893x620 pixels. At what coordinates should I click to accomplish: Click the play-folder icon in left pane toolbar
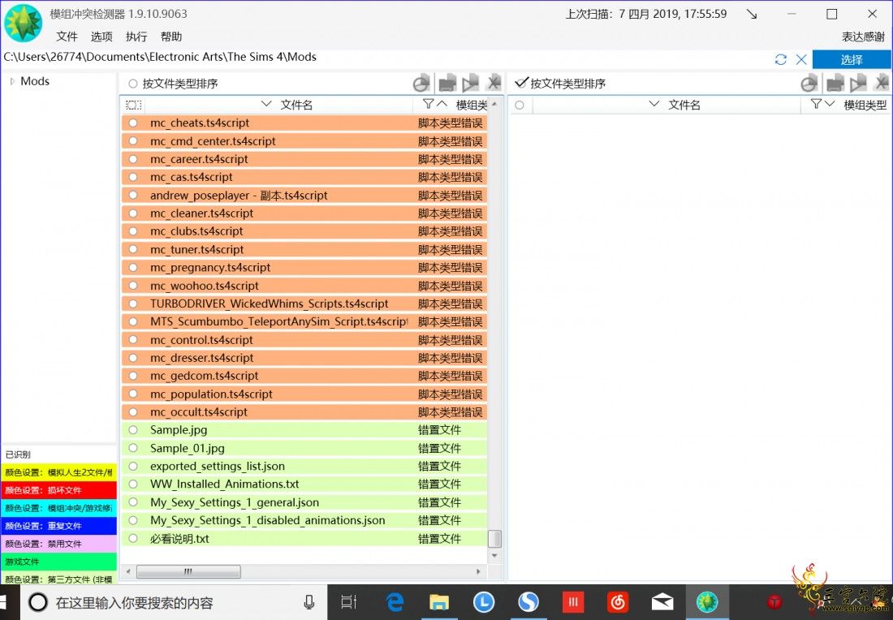tap(470, 84)
